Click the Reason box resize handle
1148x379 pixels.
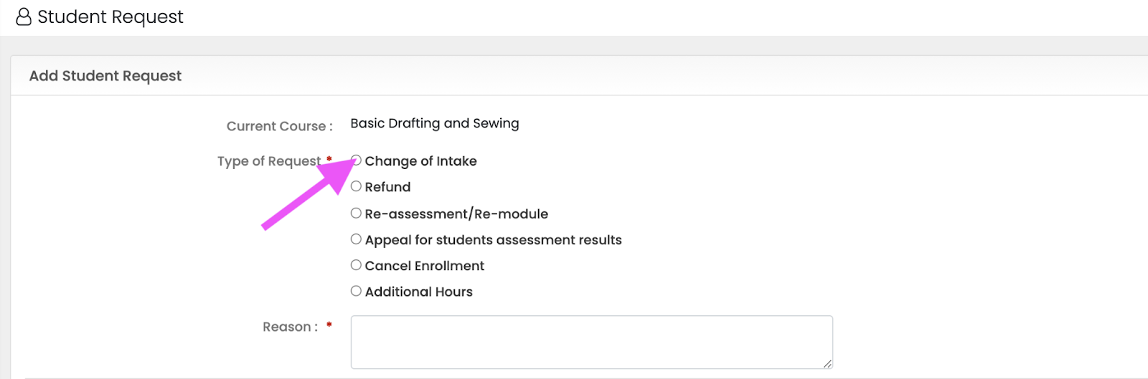827,364
